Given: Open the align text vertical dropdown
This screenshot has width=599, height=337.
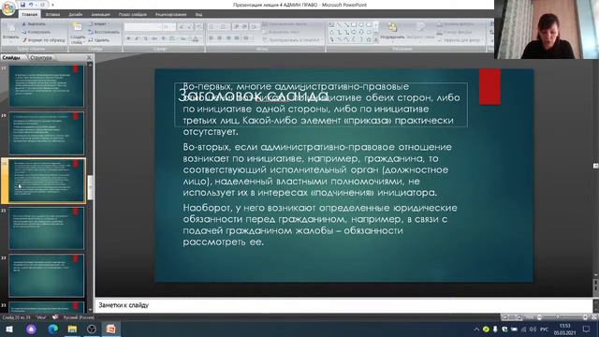Looking at the screenshot, I should click(x=281, y=32).
